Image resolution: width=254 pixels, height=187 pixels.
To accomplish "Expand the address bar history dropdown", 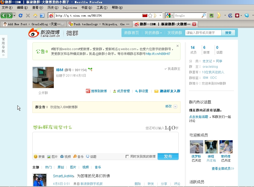I will 160,15.
